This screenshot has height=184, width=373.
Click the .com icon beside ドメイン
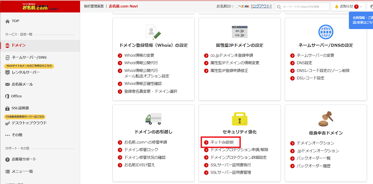click(7, 45)
